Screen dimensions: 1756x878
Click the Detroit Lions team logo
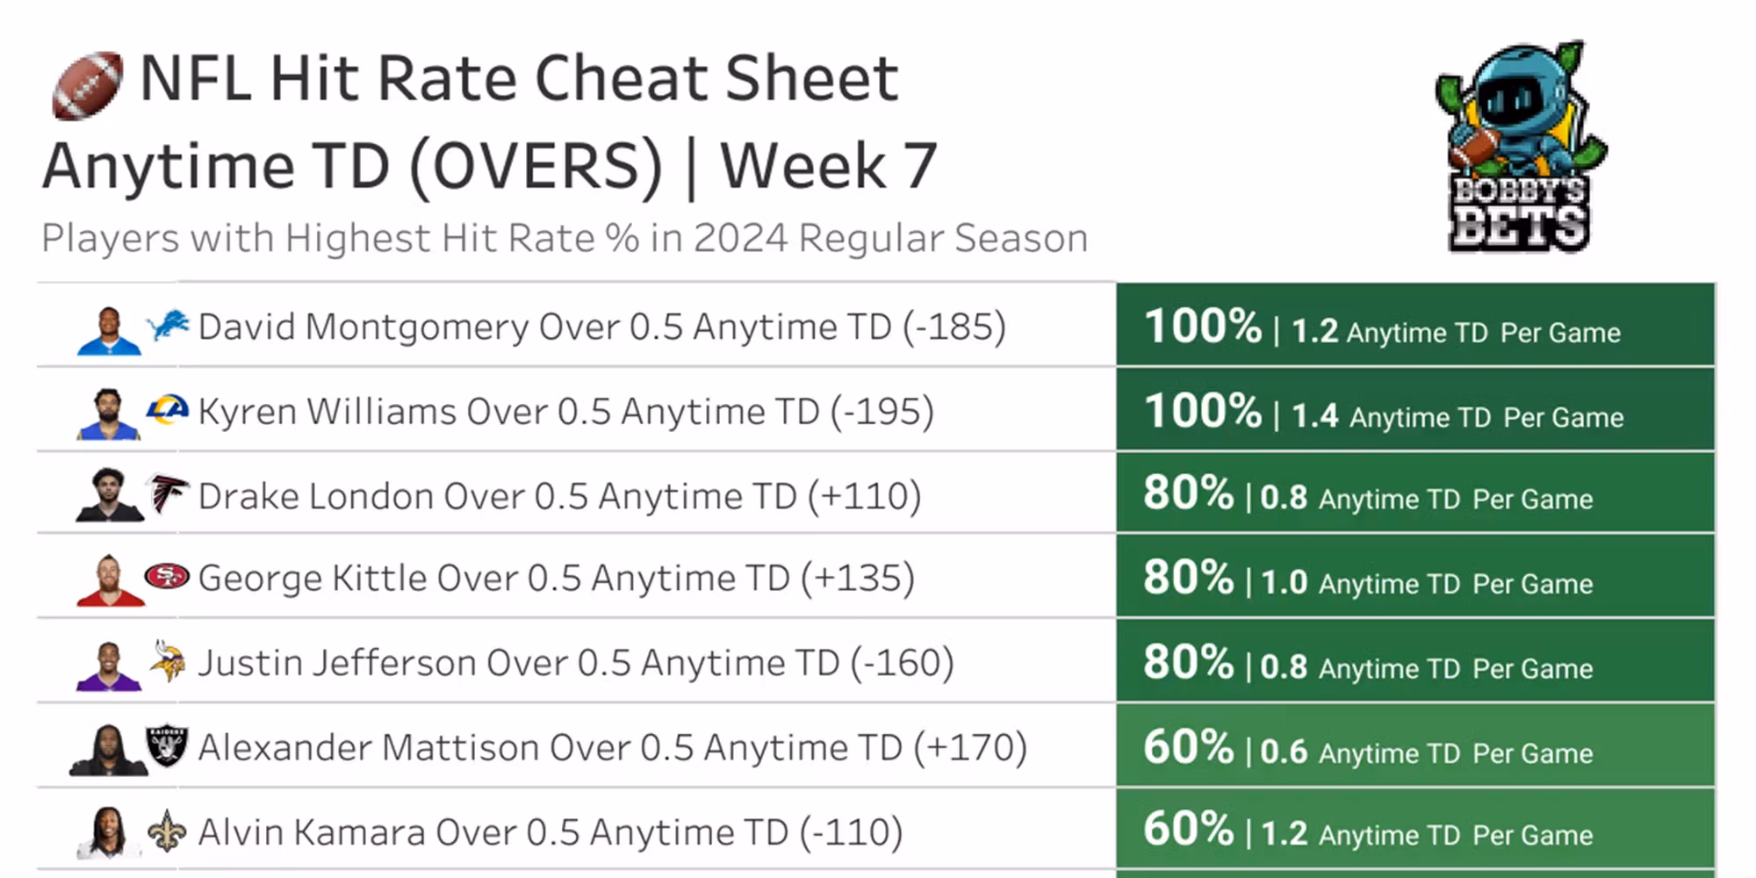(168, 325)
